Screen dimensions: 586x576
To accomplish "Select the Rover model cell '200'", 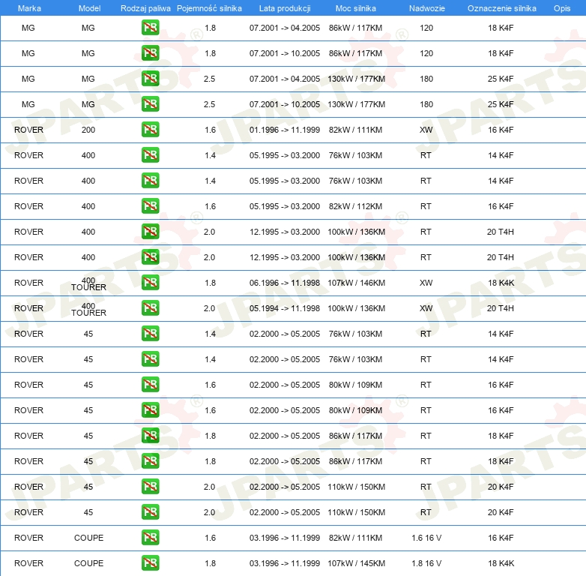I will coord(88,130).
